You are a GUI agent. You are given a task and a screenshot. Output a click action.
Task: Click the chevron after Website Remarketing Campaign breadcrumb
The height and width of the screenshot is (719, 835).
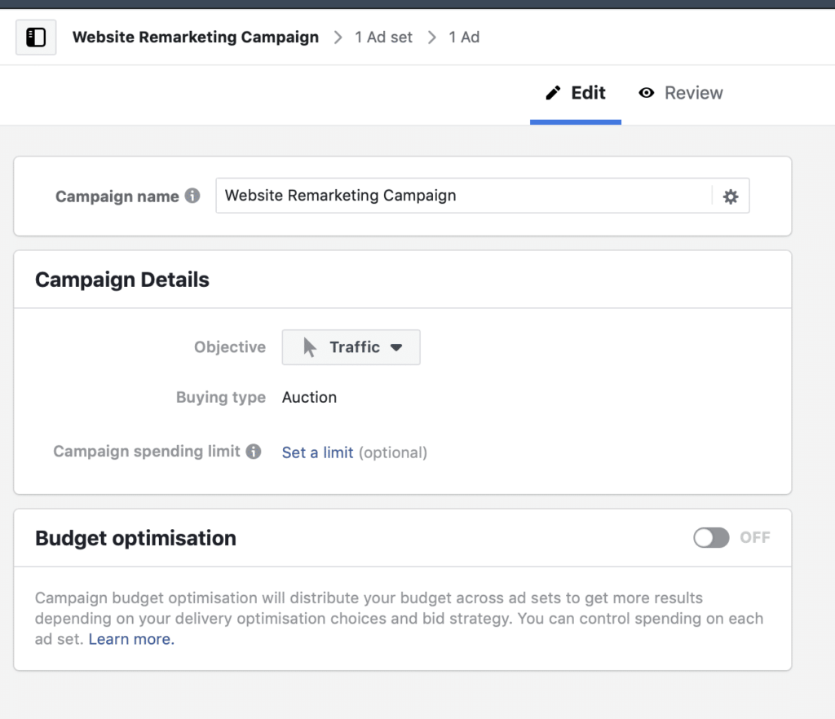pos(338,37)
